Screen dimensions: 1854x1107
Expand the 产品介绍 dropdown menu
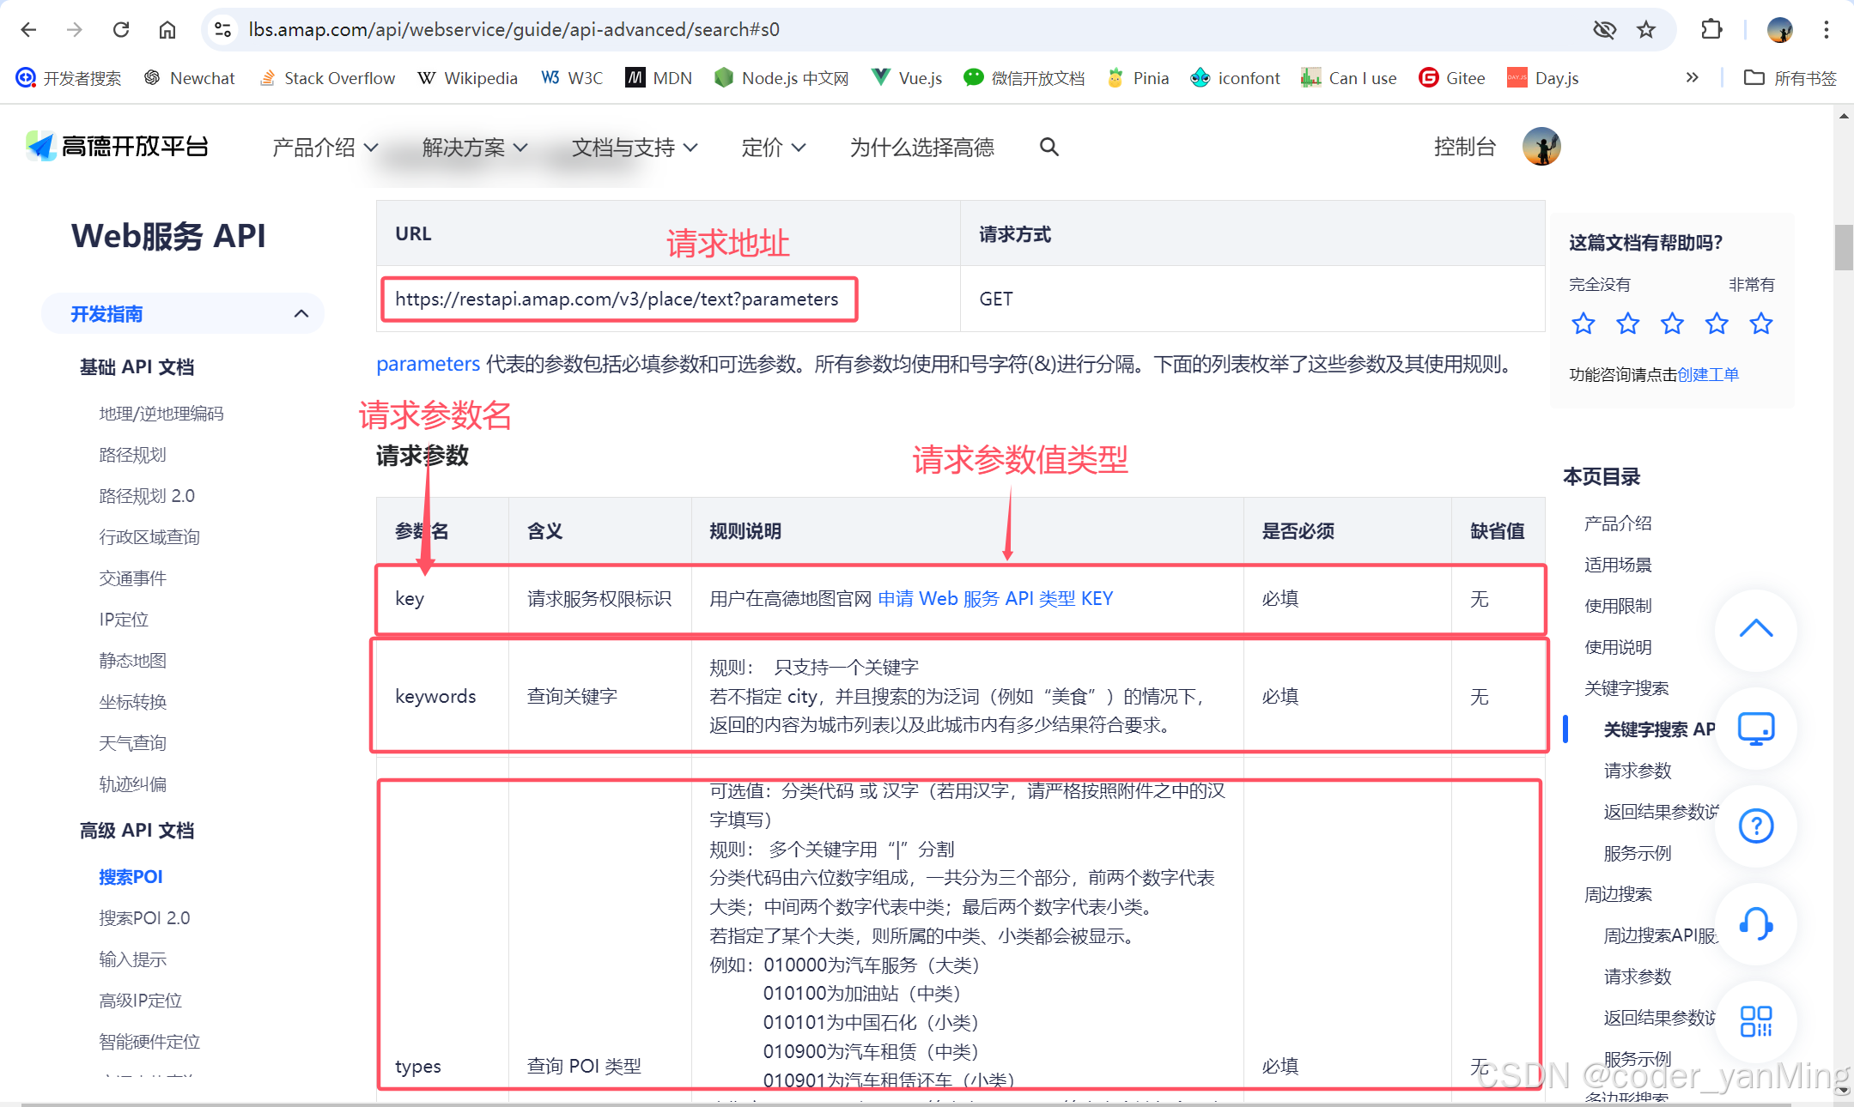[325, 148]
